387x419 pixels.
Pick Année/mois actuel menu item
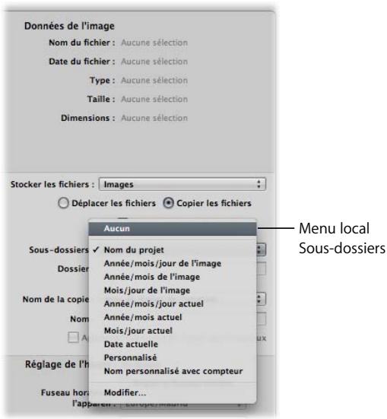(173, 317)
